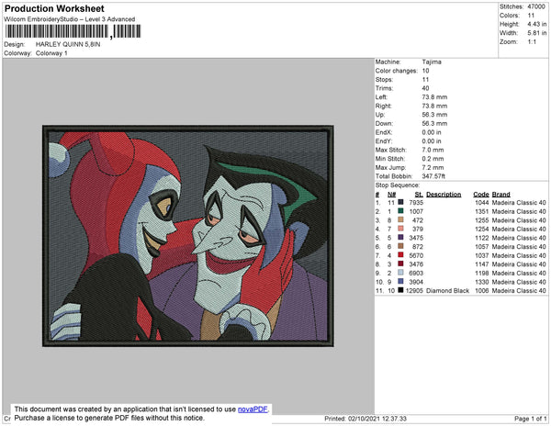
Task: Click the Code column header
Action: coord(480,194)
